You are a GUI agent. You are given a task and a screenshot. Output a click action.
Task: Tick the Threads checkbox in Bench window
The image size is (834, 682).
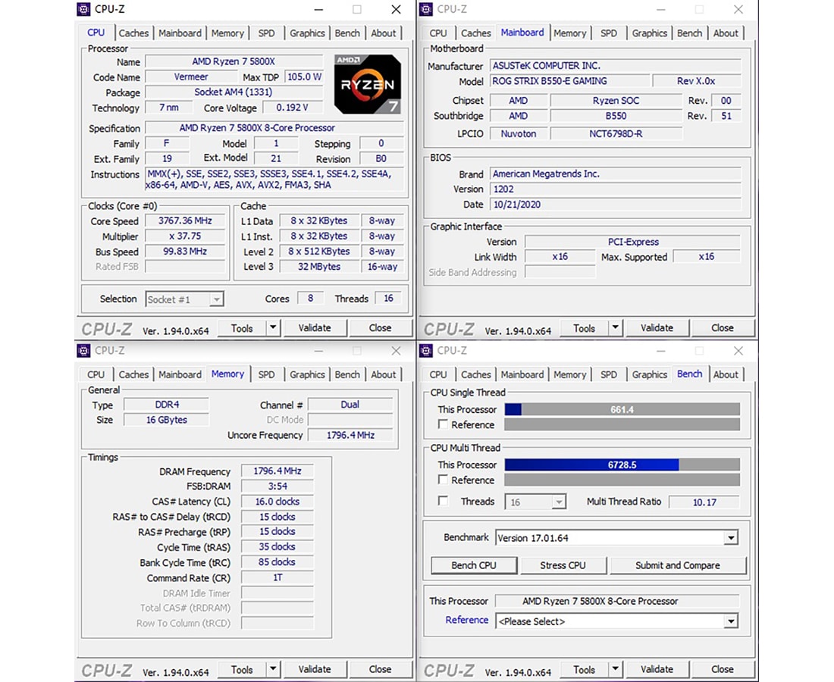pyautogui.click(x=443, y=501)
